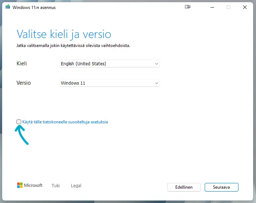Open the Kieli language dropdown

pos(110,63)
